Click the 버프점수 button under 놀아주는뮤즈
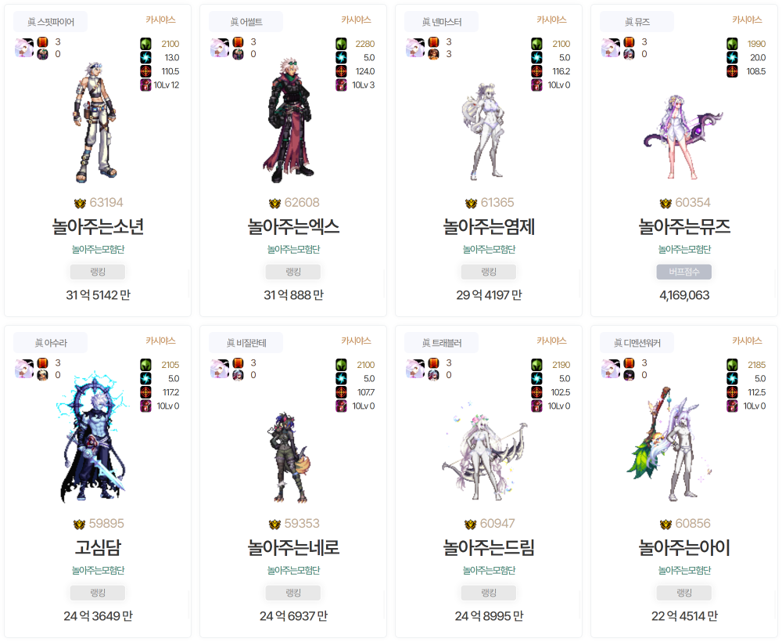Viewport: 782px width, 642px height. pos(684,272)
